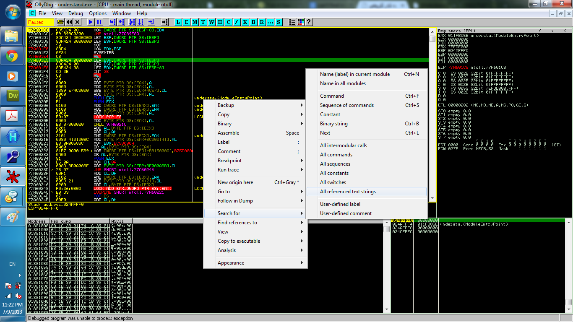Click Follow in Dump

255,201
